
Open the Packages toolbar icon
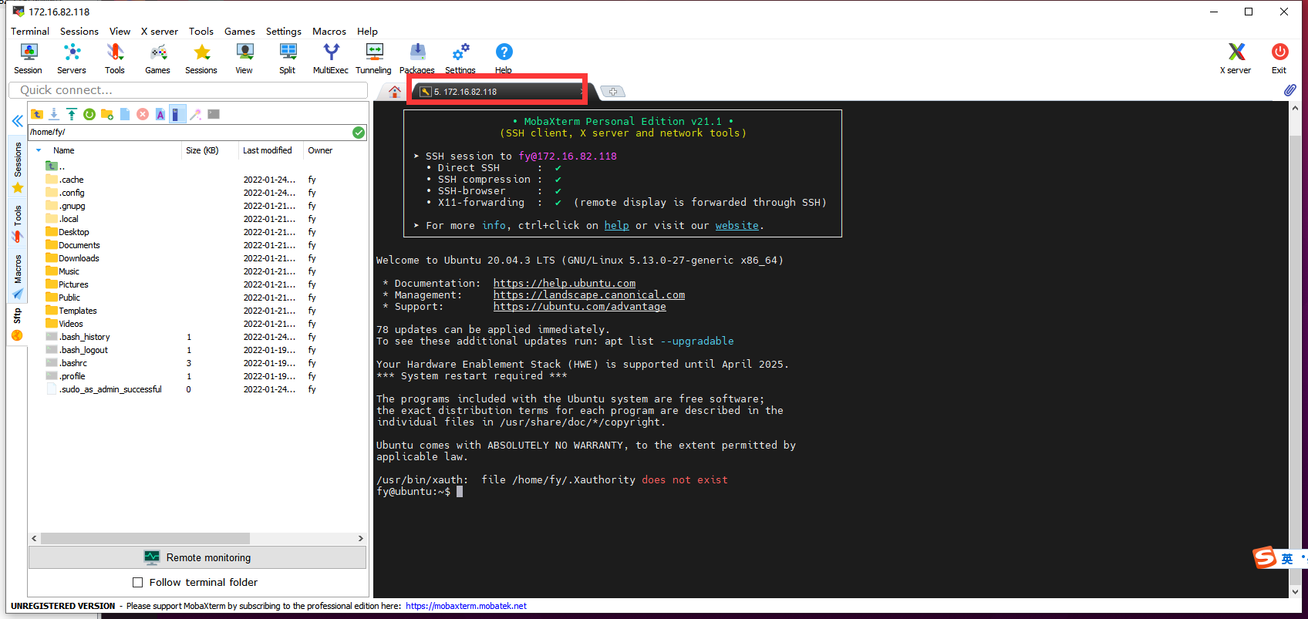(x=417, y=59)
